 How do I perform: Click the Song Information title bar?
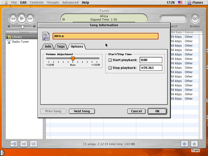(x=104, y=25)
